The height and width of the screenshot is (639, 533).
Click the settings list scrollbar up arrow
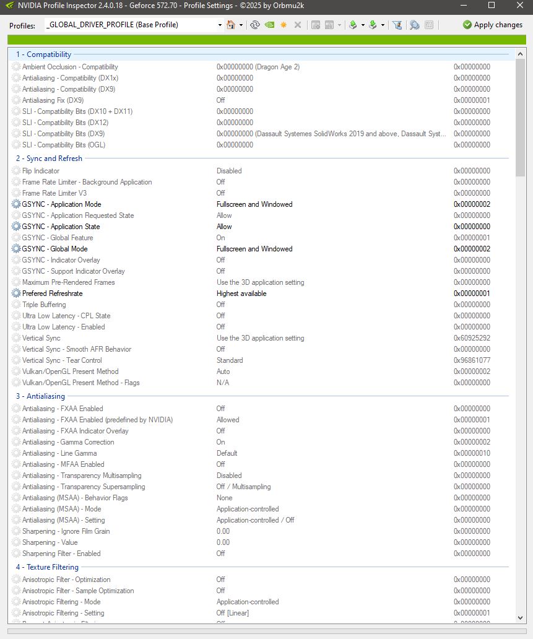(520, 54)
